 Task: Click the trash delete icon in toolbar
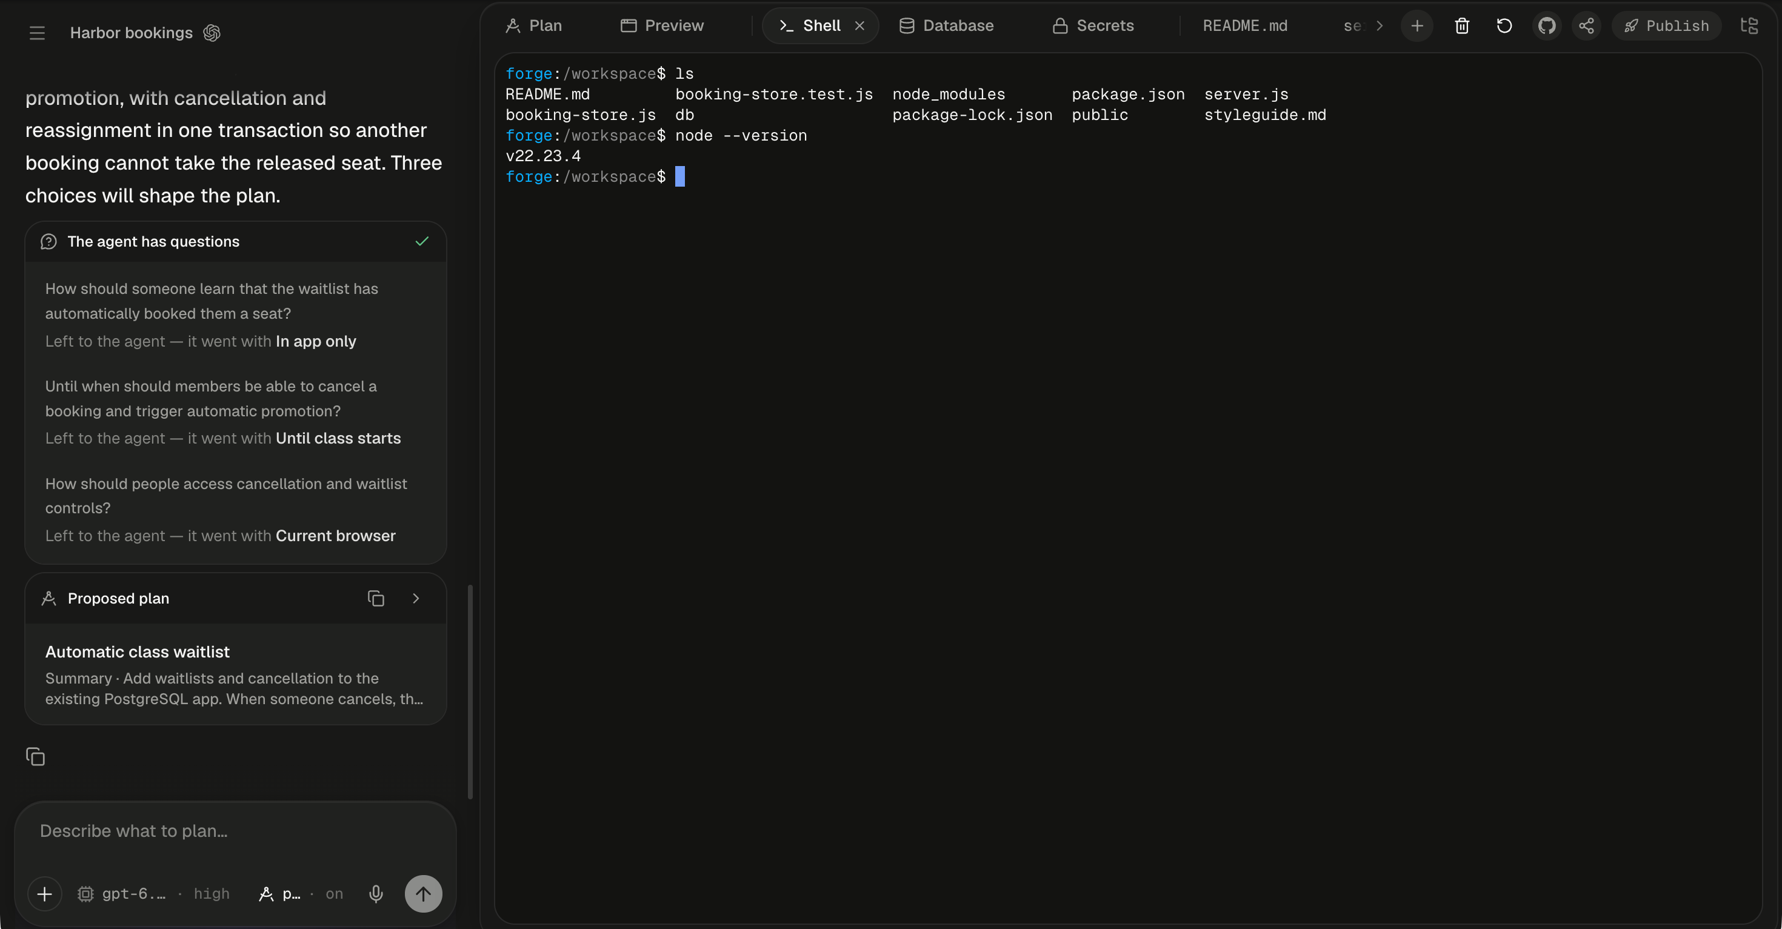point(1462,25)
